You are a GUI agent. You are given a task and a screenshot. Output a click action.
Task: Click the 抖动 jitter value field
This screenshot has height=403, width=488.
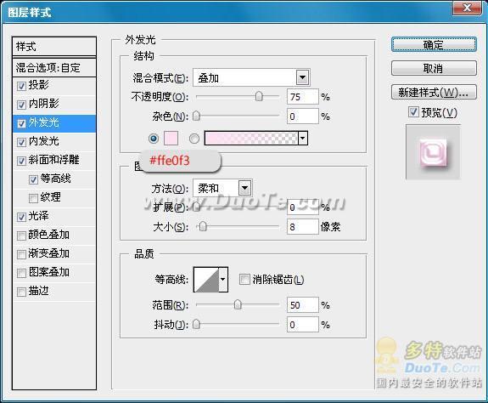point(303,325)
